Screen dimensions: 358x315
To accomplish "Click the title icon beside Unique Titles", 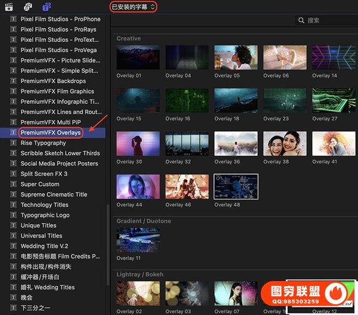I will [x=14, y=226].
